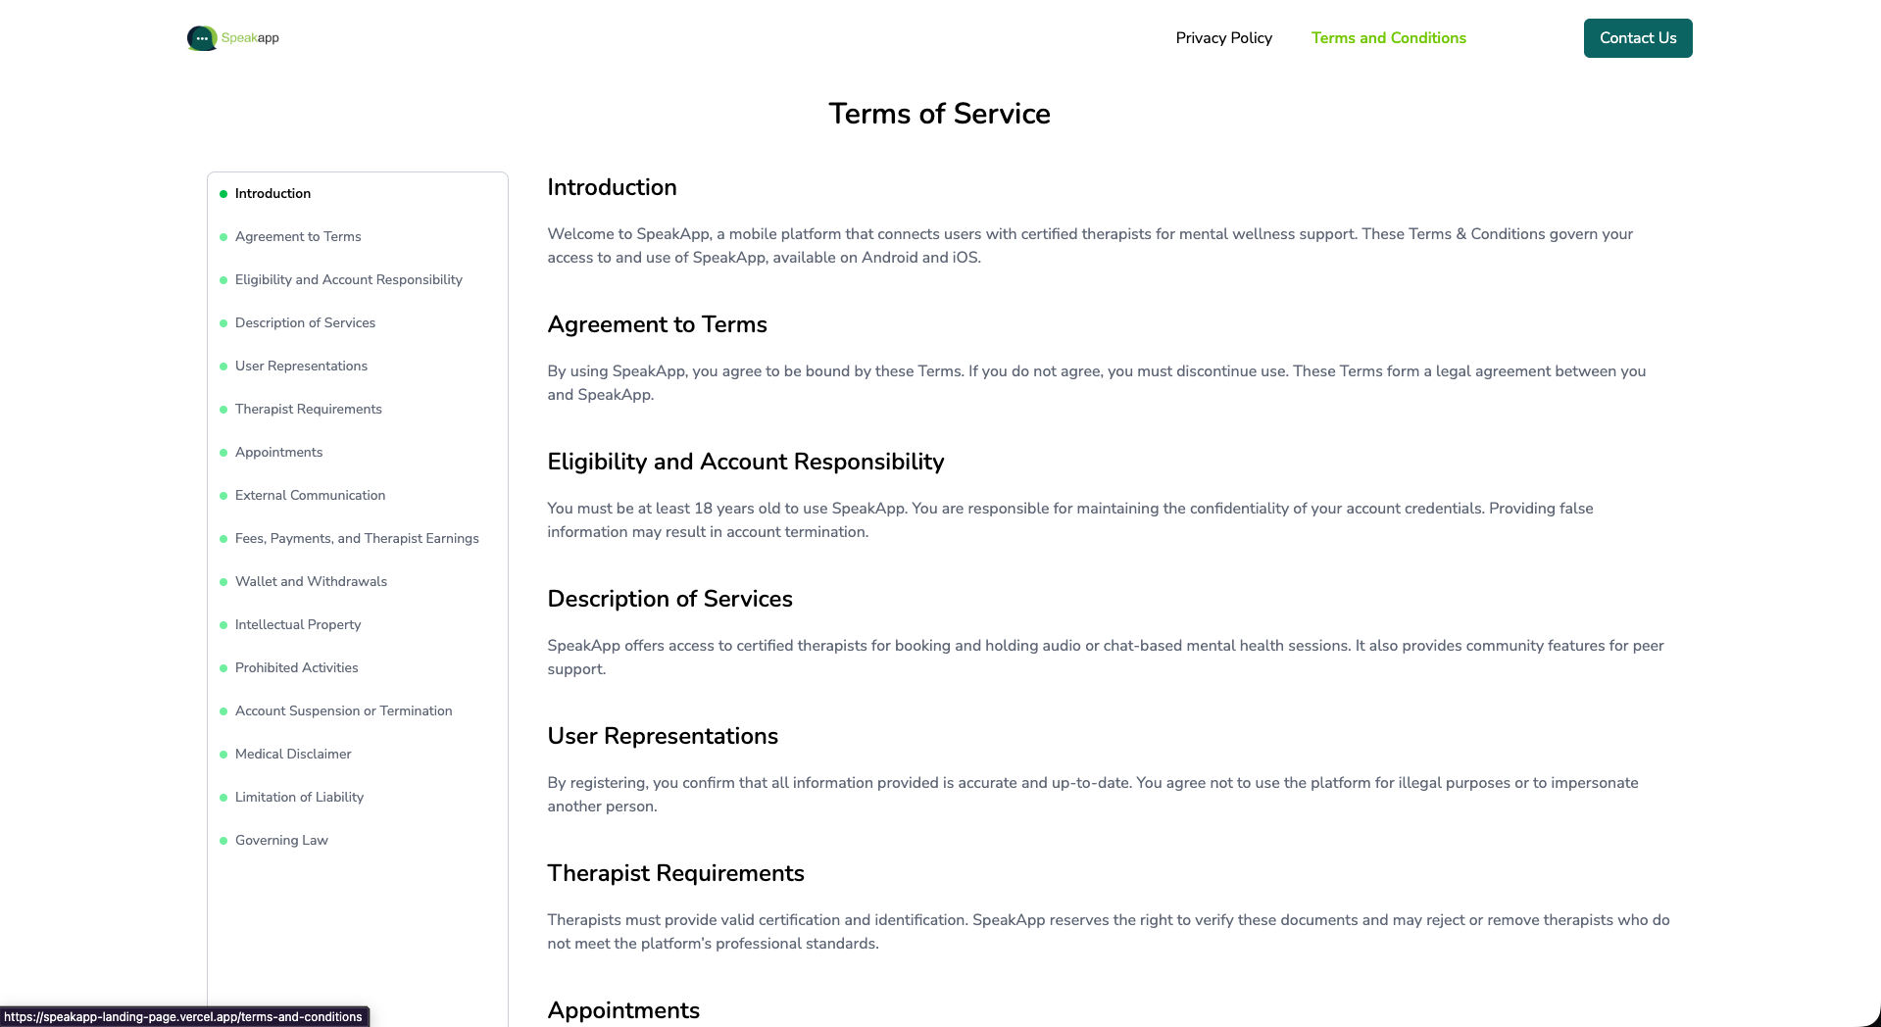Open the Medical Disclaimer section
Screen dimensions: 1881x1027
tap(292, 754)
